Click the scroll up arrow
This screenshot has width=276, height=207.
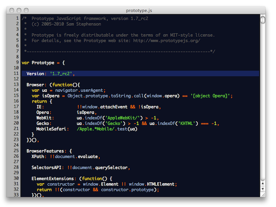click(x=263, y=184)
